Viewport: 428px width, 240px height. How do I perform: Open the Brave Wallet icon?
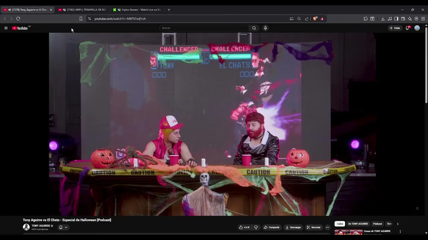(403, 19)
